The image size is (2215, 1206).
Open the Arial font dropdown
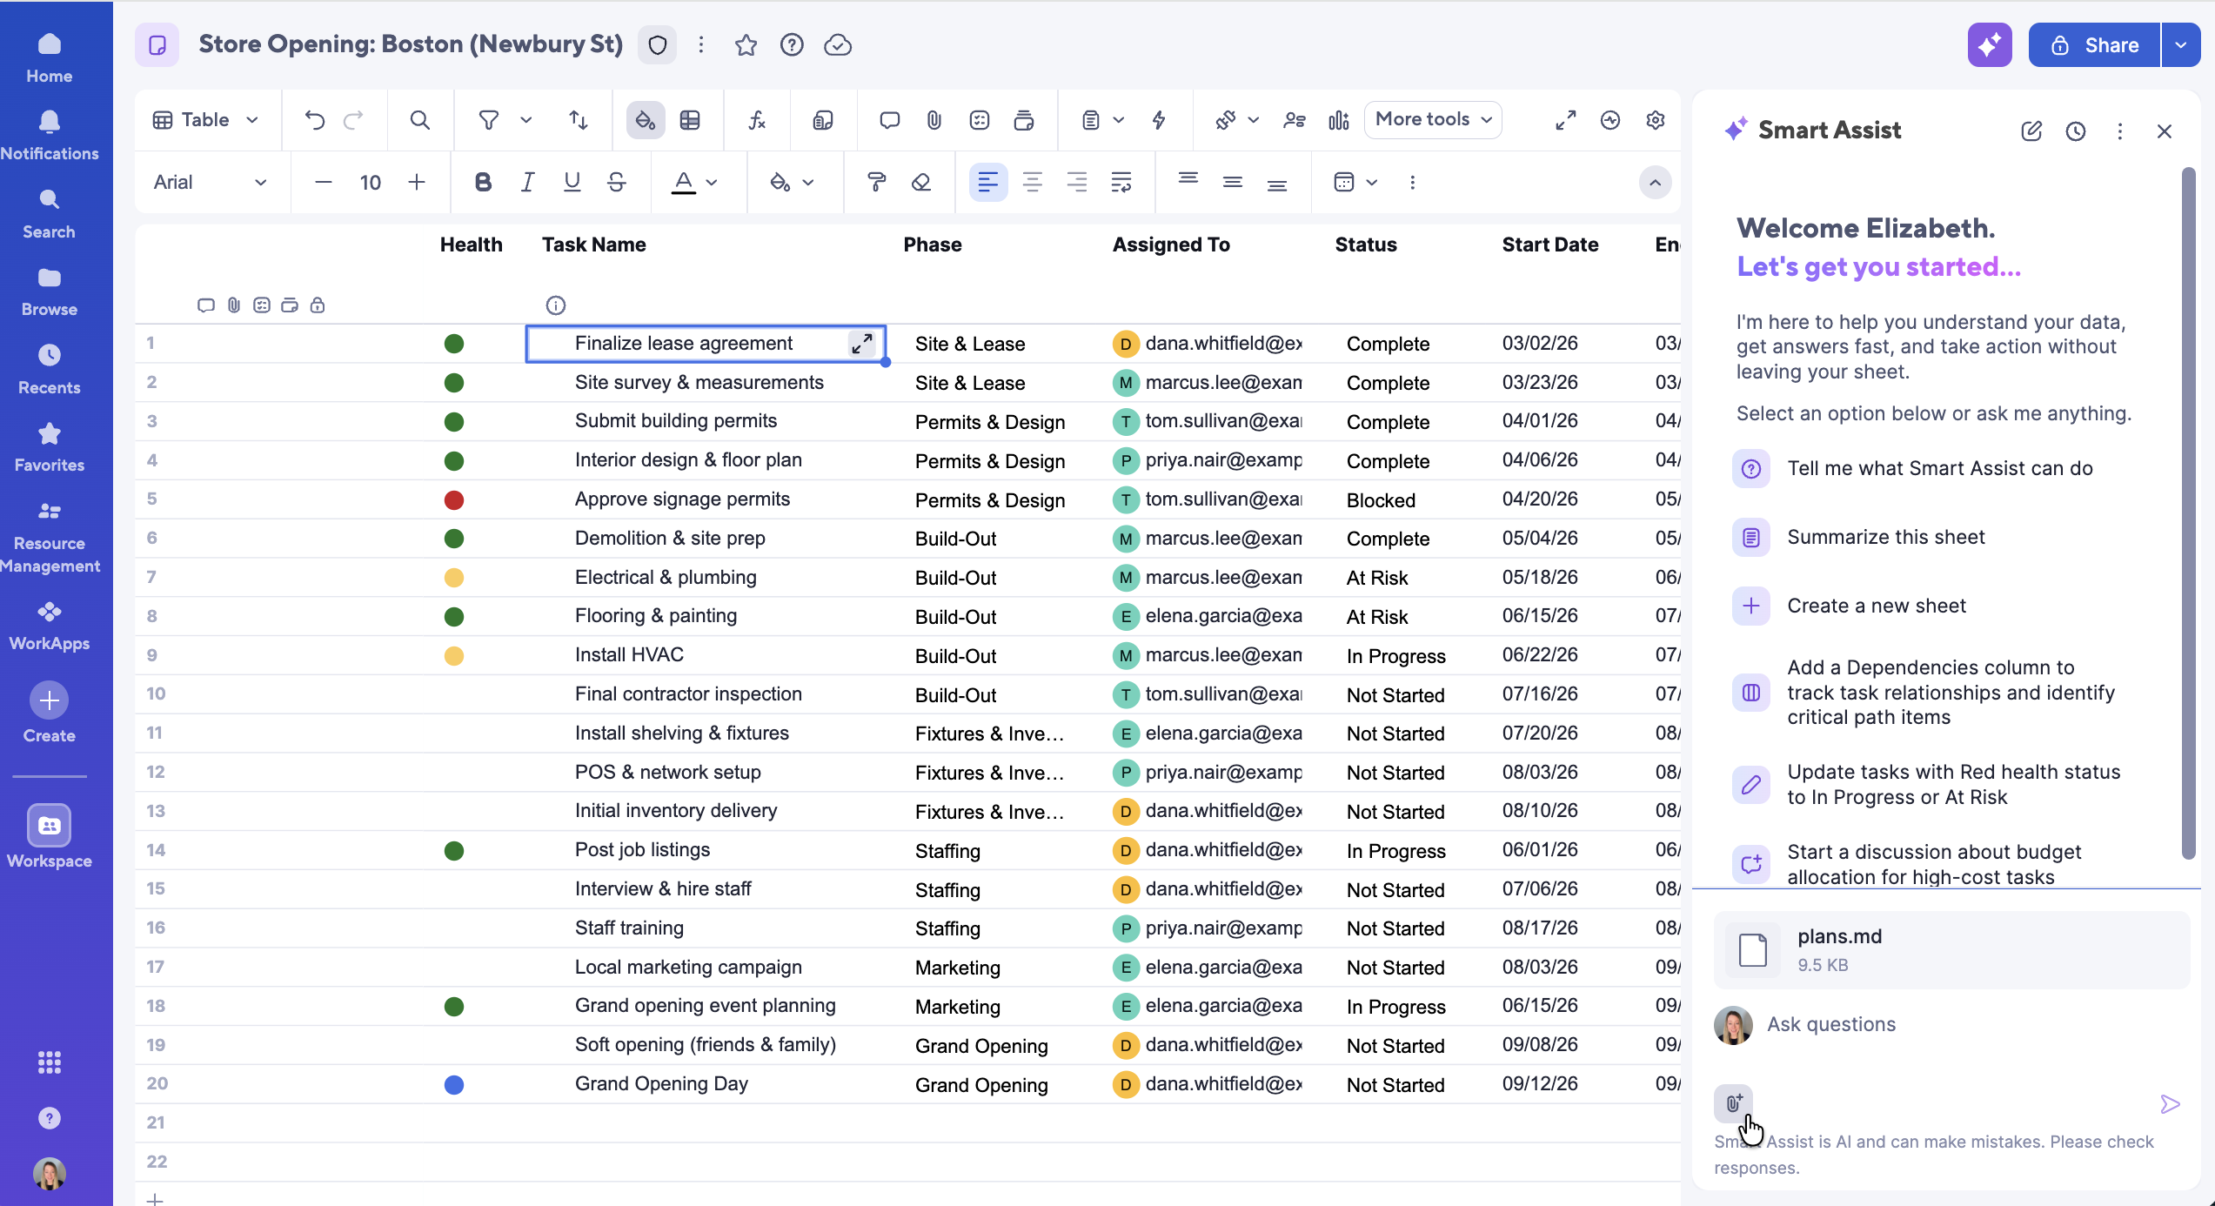pos(210,182)
